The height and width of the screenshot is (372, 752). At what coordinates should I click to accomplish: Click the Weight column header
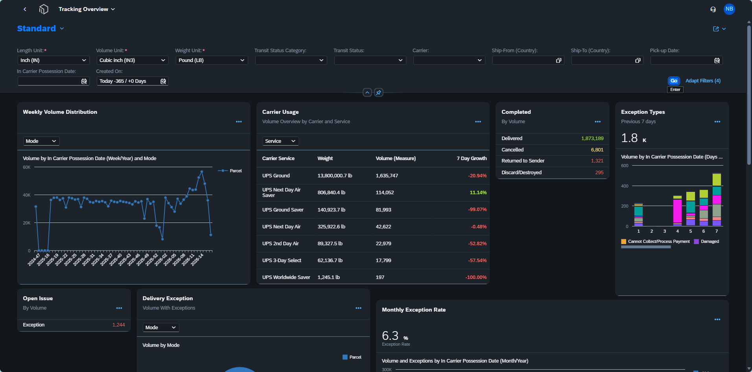click(325, 159)
